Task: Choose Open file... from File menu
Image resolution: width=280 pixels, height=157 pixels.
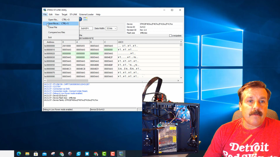Action: pyautogui.click(x=61, y=20)
